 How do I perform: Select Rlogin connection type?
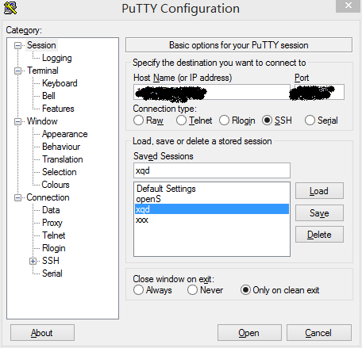tap(237, 120)
